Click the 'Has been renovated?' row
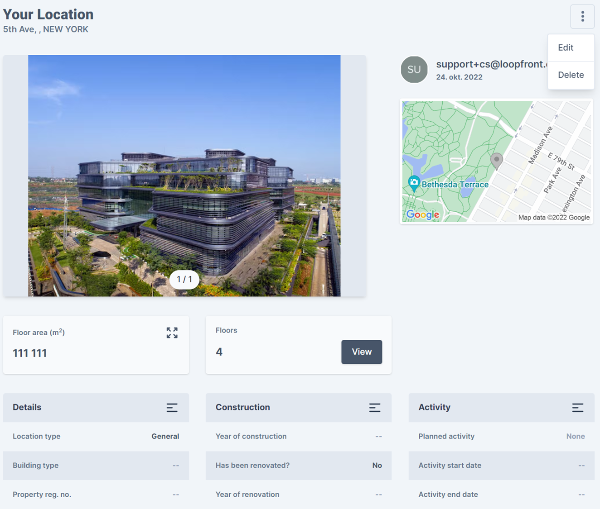600x509 pixels. pos(299,466)
